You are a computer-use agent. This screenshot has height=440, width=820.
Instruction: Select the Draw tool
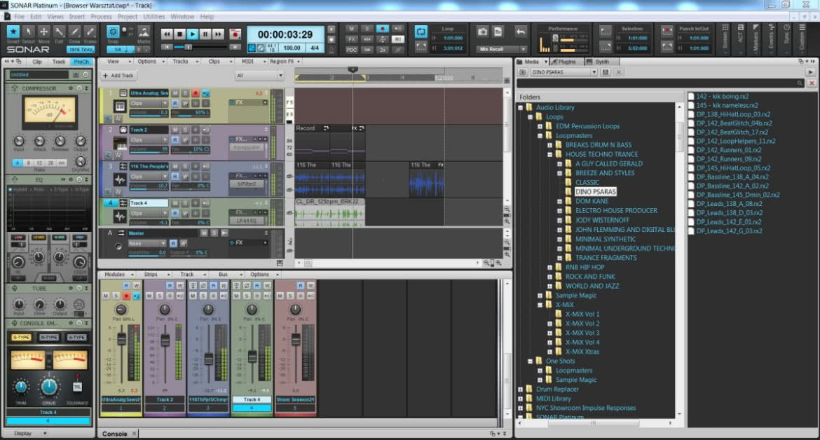tap(75, 32)
